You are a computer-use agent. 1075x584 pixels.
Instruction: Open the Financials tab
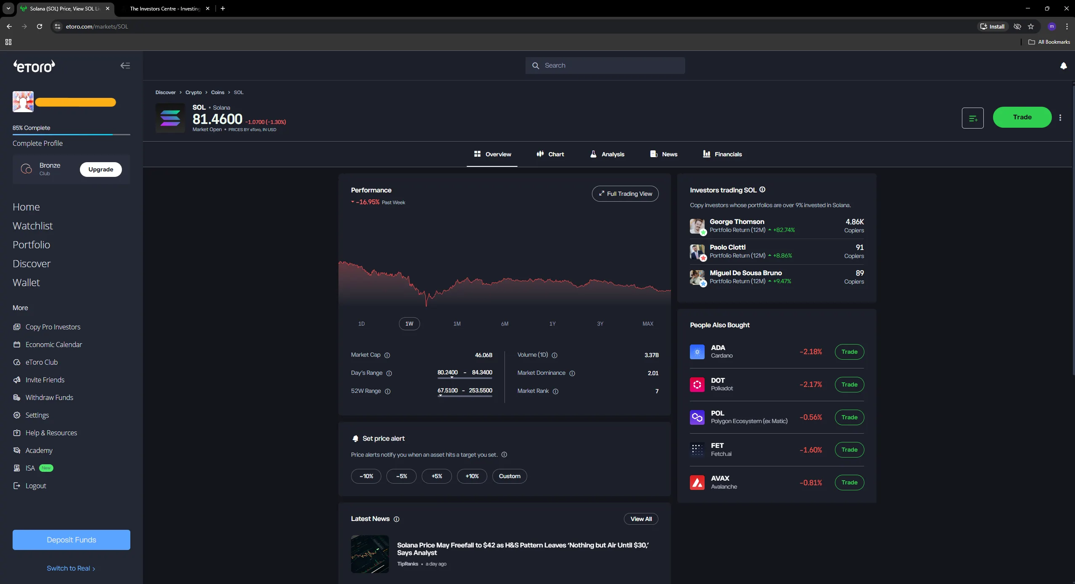(x=722, y=155)
